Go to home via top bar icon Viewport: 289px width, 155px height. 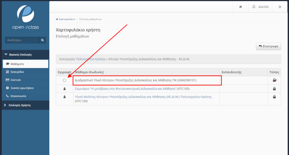tap(240, 7)
